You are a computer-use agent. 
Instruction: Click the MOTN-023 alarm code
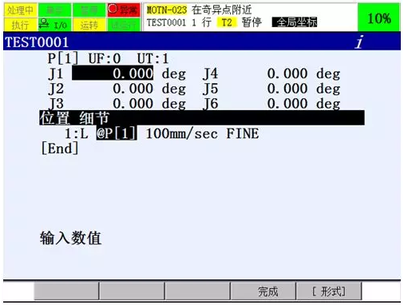167,10
